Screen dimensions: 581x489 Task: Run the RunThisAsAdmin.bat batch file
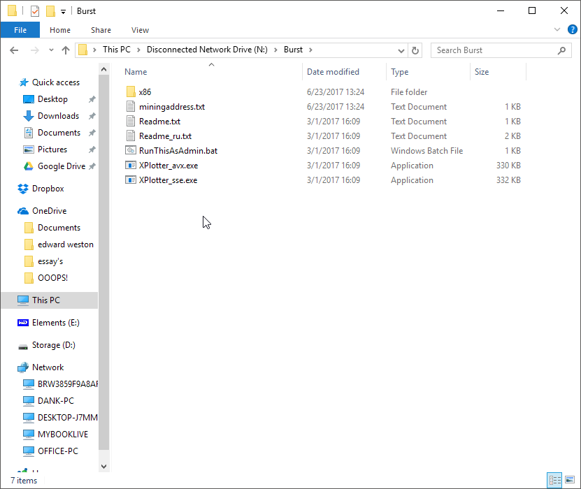[172, 150]
